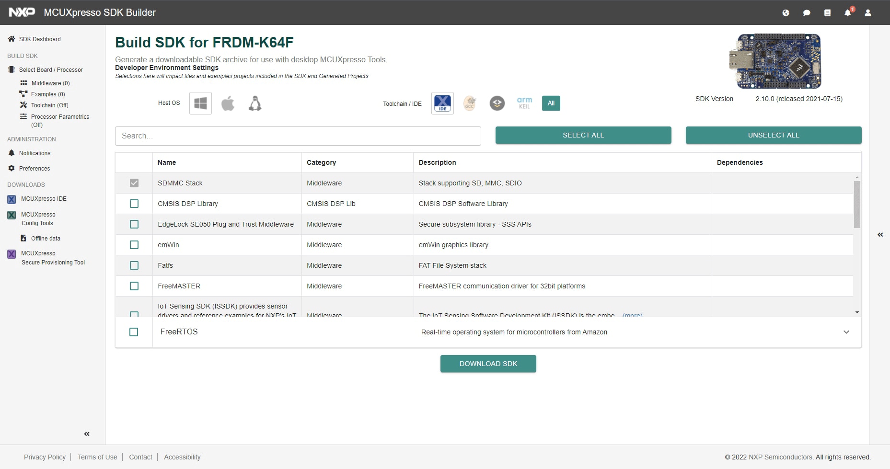Select Windows as the host OS
Screen dimensions: 890x469
(x=200, y=103)
